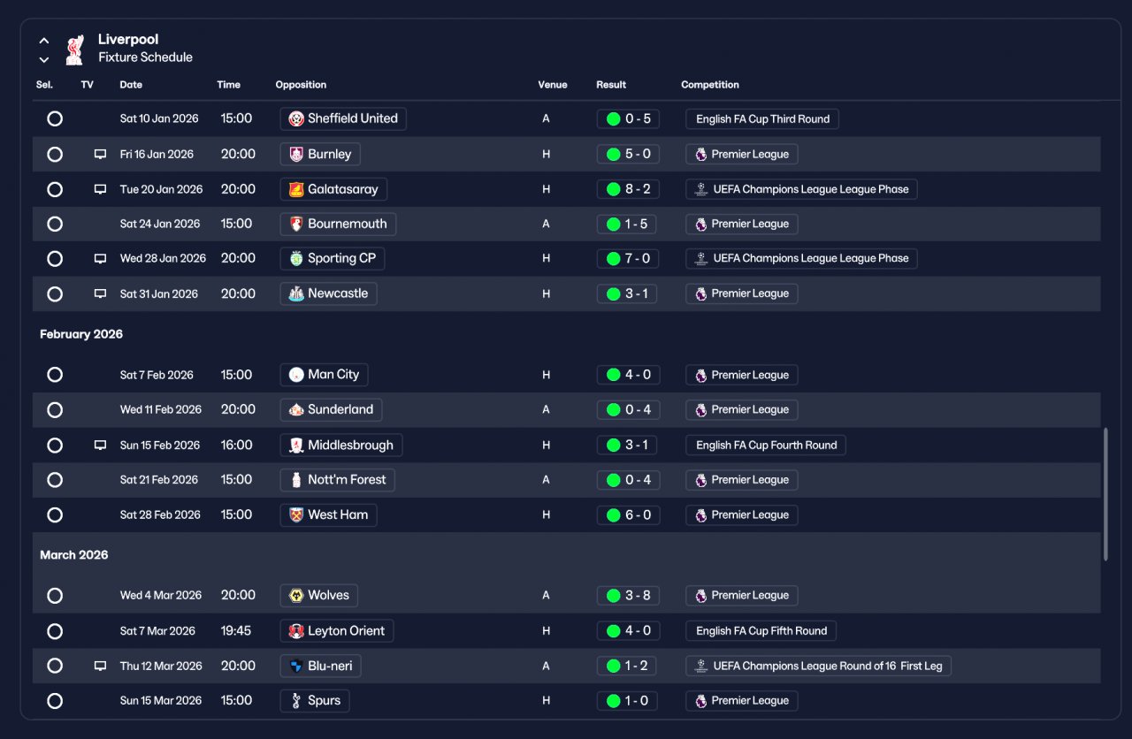Click the Time column header
The image size is (1132, 739).
click(228, 85)
